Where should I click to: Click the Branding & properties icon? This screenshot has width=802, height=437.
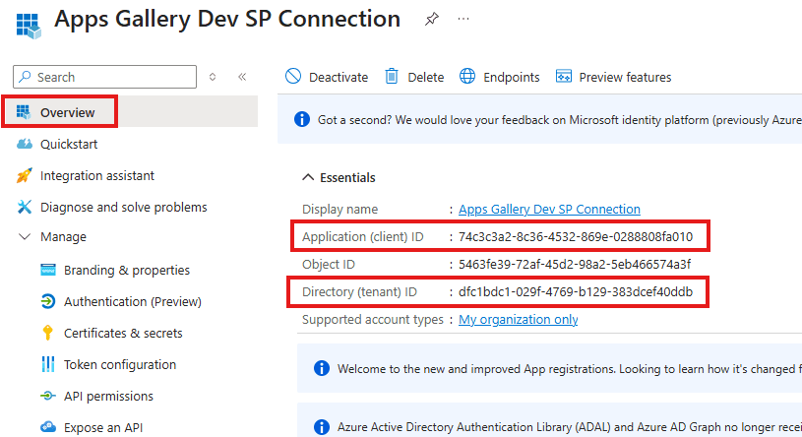(x=48, y=270)
